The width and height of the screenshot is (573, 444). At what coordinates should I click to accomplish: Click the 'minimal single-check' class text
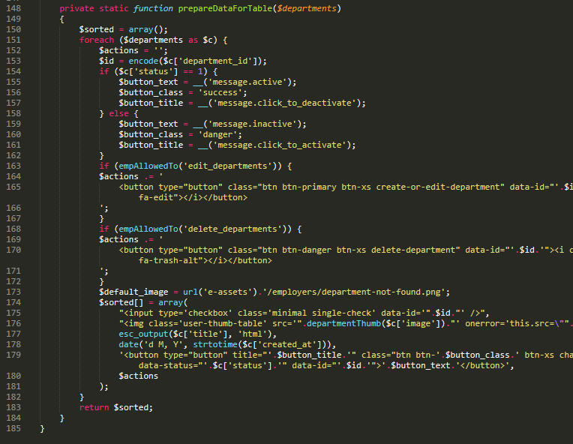pos(322,313)
